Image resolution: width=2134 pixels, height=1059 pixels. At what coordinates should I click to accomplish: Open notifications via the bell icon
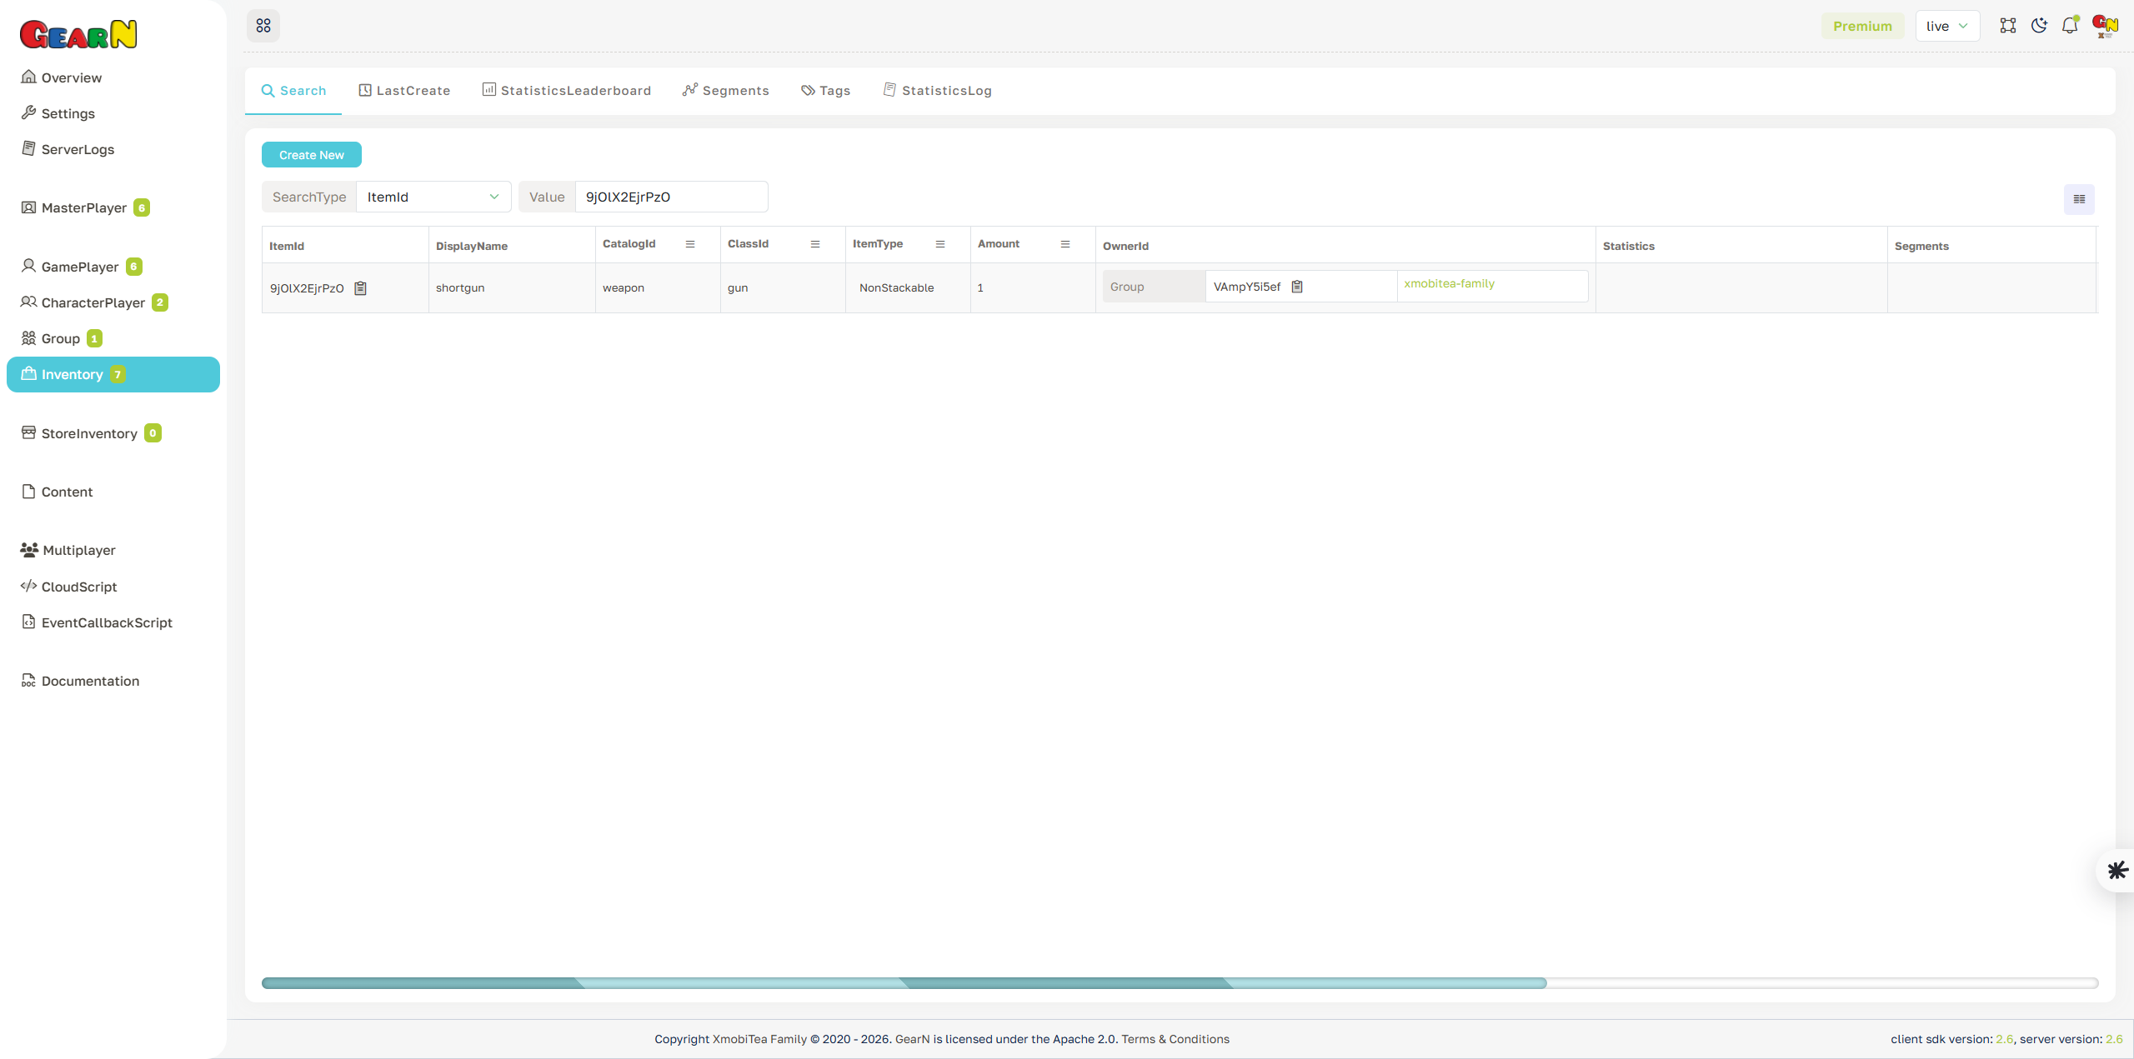click(x=2070, y=25)
